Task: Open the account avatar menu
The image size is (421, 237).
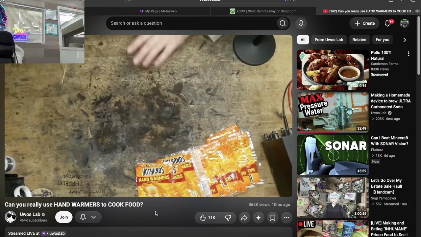Action: (x=405, y=23)
